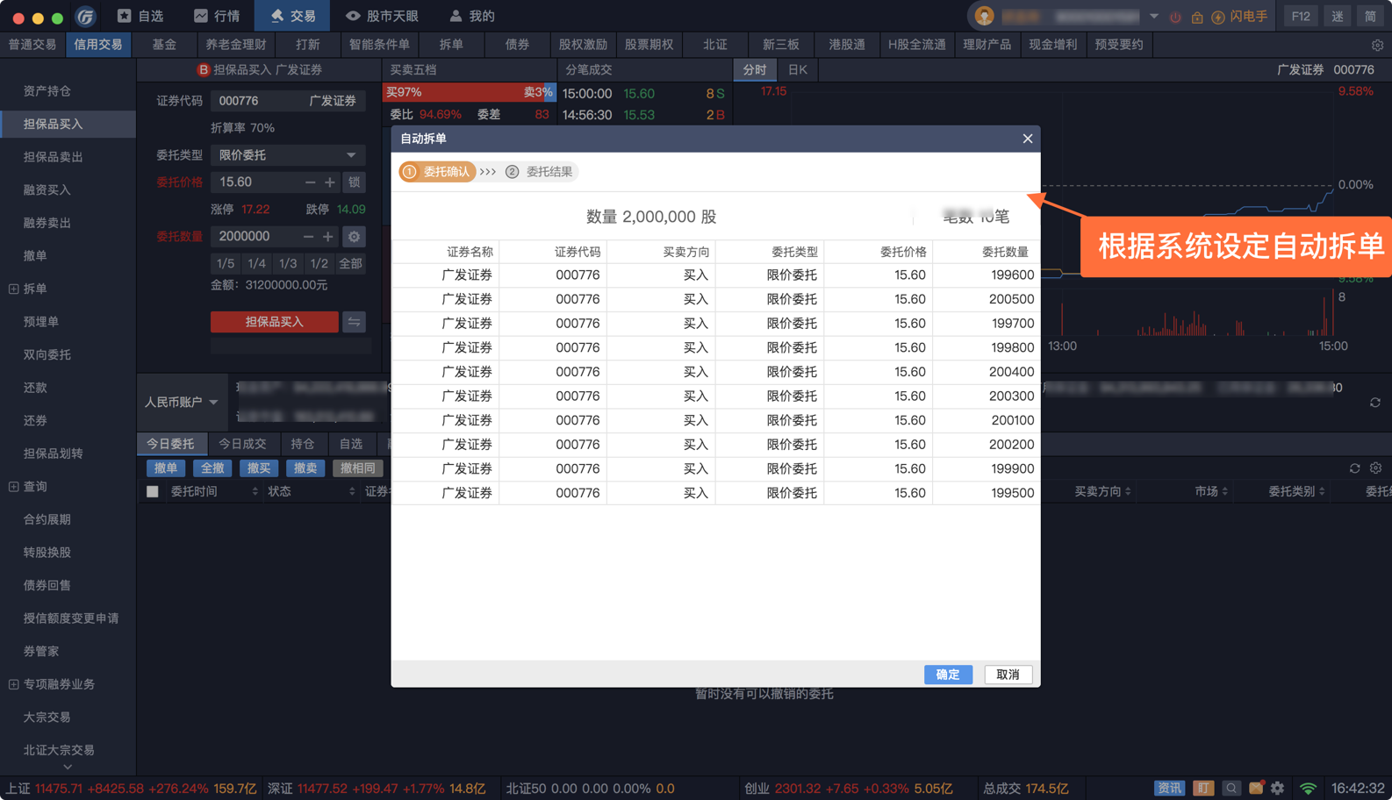Click the 锁 price lock button
Viewport: 1392px width, 800px height.
(354, 182)
